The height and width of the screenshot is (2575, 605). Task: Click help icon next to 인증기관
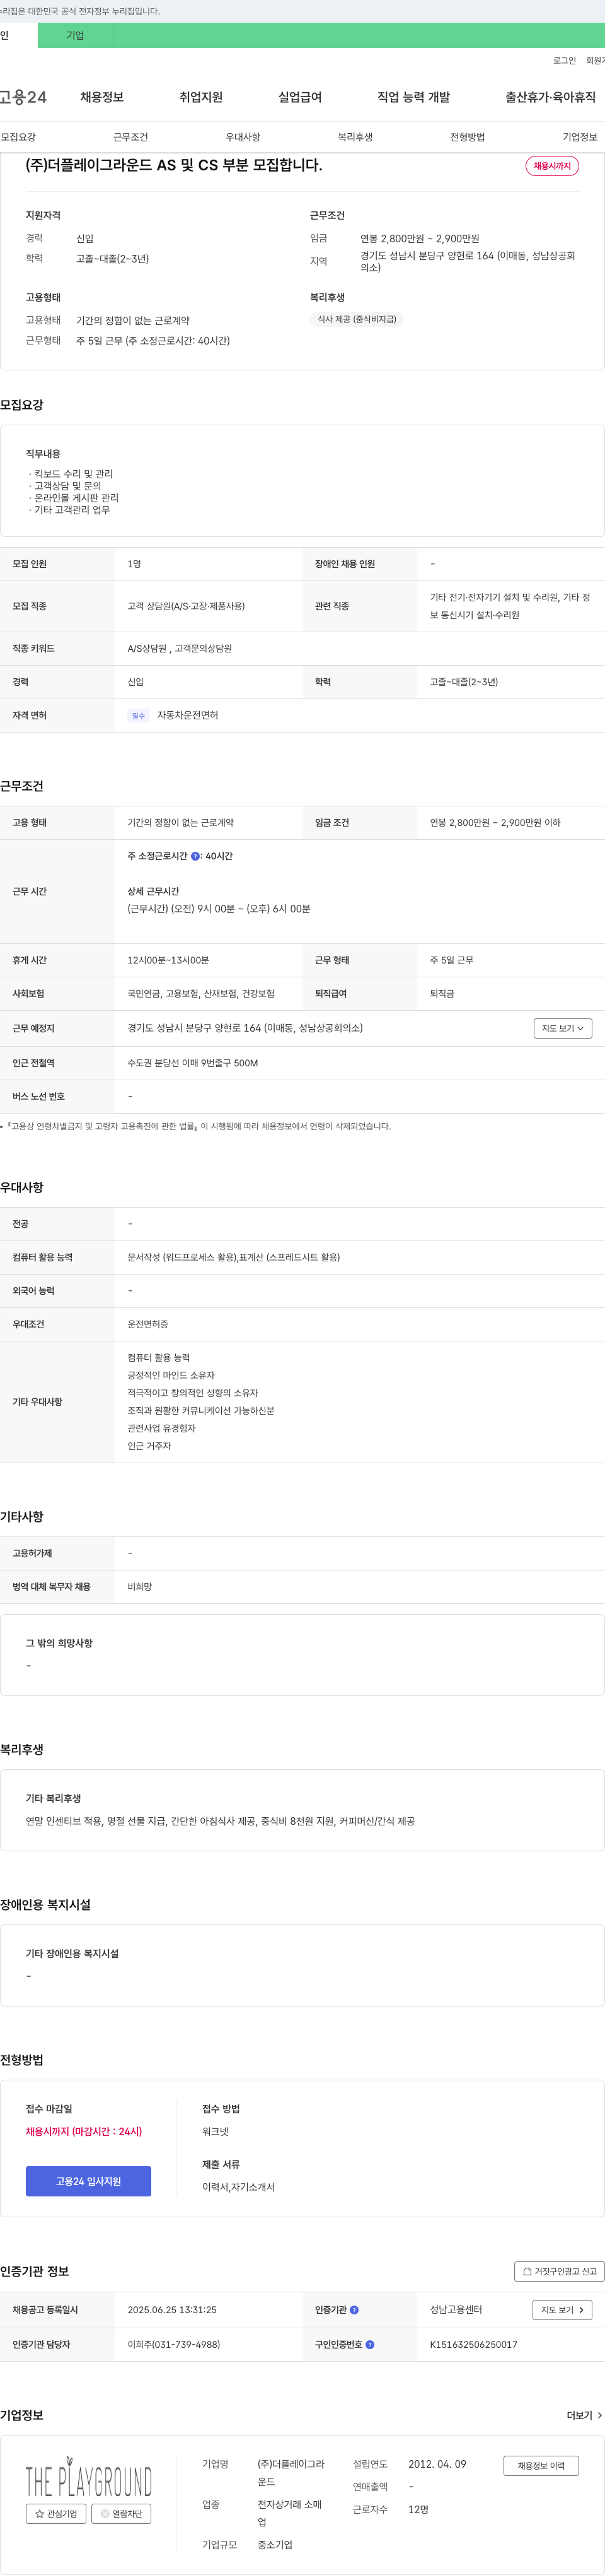pyautogui.click(x=354, y=2310)
